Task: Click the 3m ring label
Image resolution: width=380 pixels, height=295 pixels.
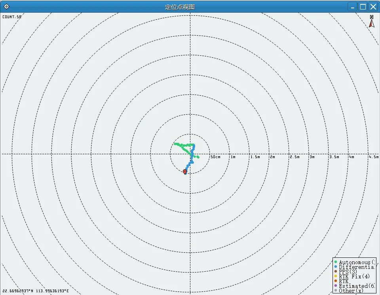Action: (x=312, y=157)
